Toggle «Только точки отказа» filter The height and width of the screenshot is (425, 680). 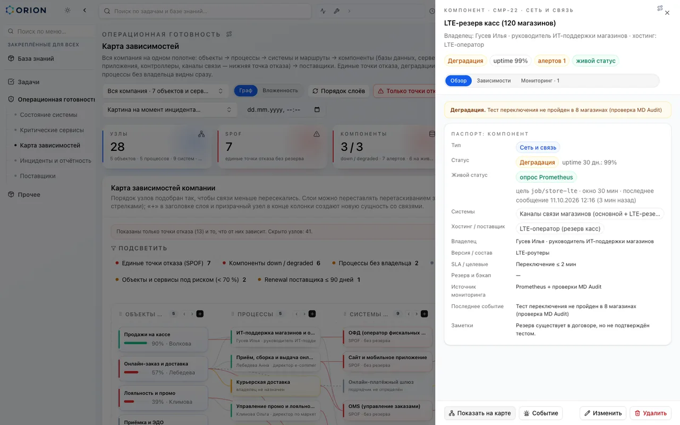tap(404, 91)
